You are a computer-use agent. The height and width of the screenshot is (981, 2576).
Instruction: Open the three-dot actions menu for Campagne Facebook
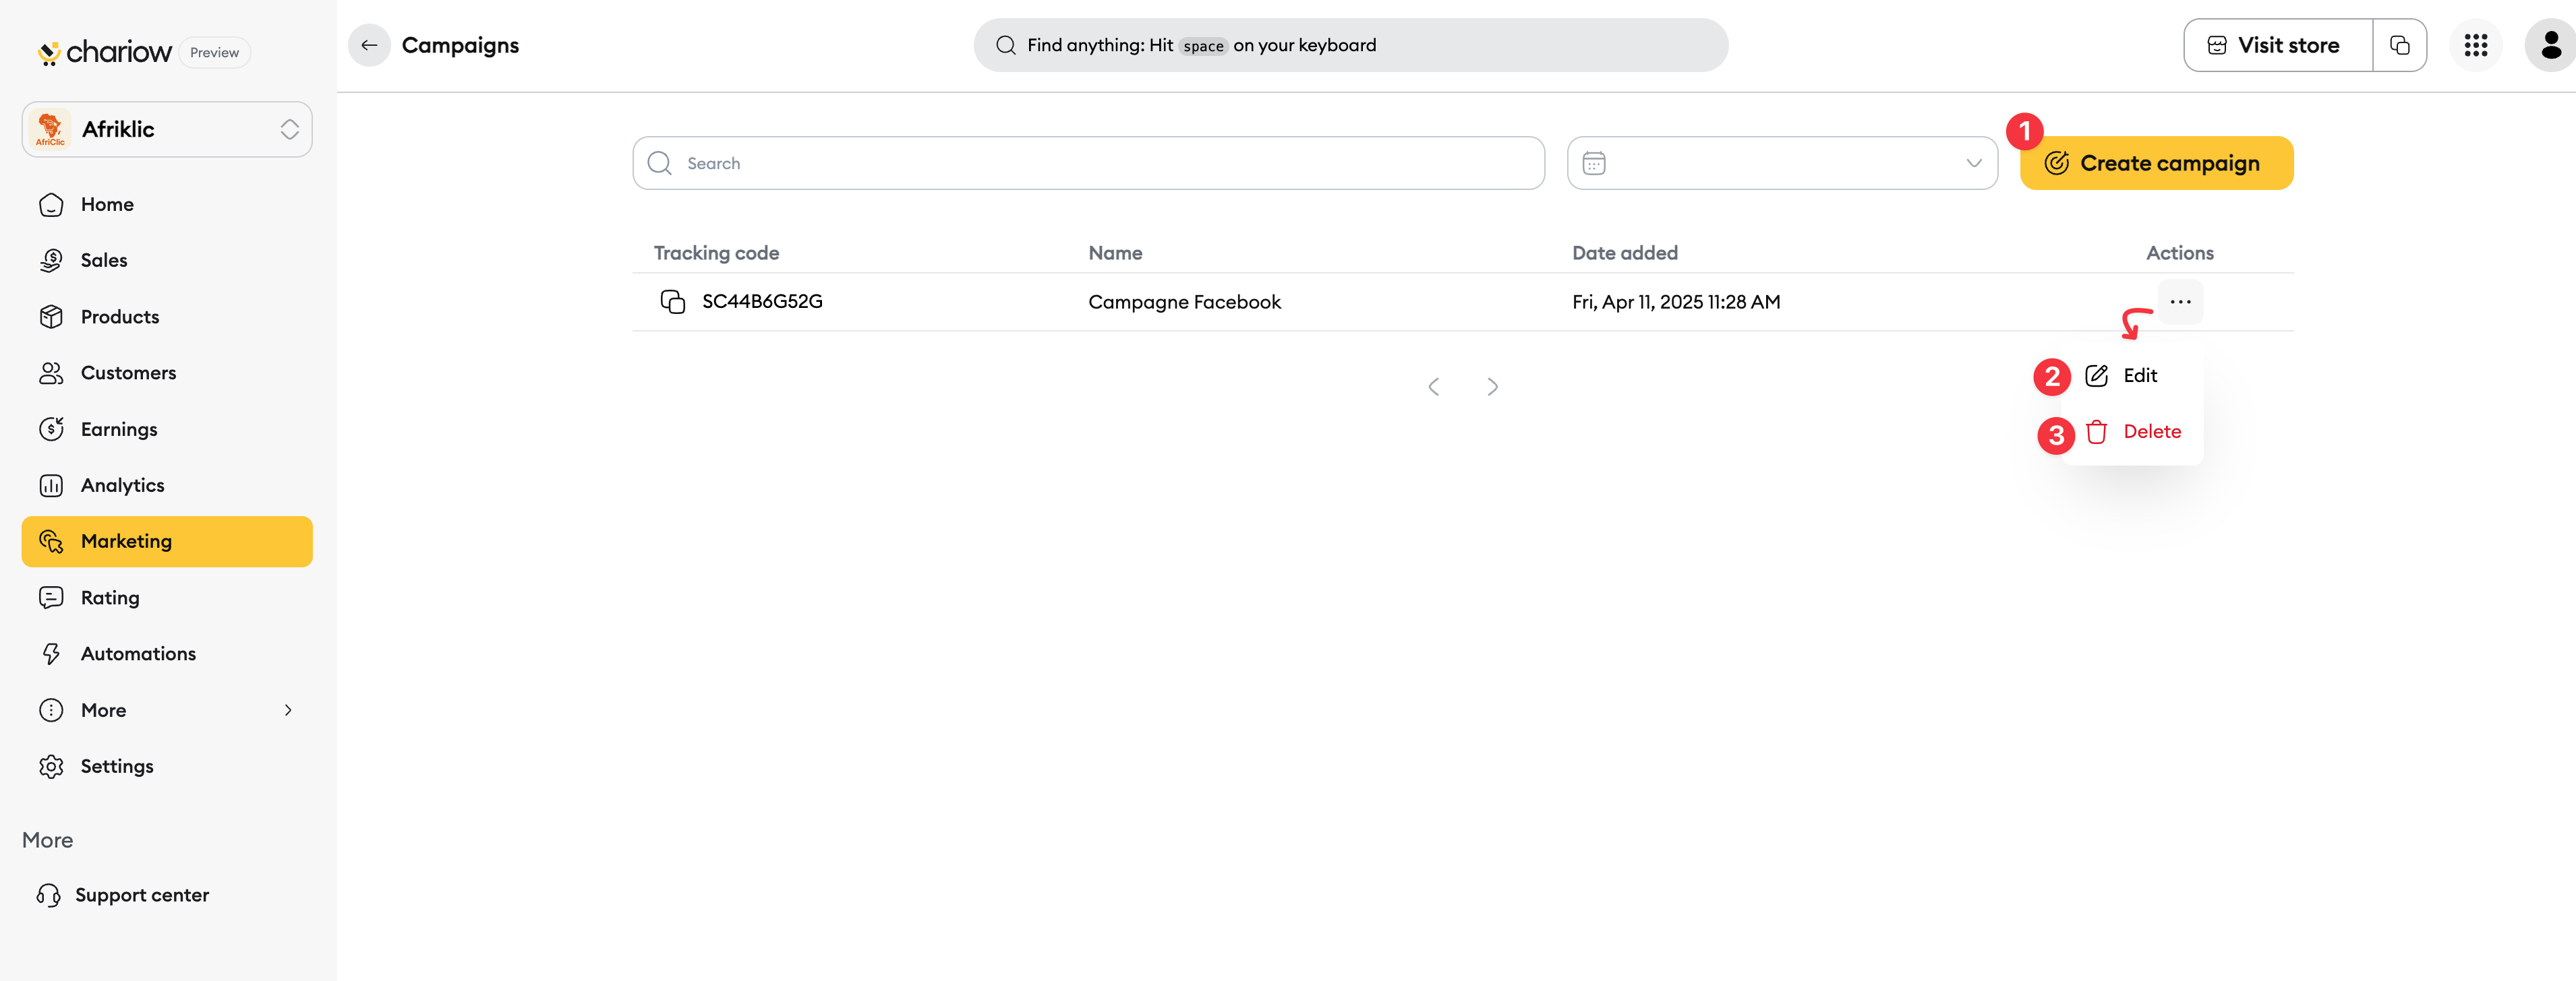(x=2180, y=302)
